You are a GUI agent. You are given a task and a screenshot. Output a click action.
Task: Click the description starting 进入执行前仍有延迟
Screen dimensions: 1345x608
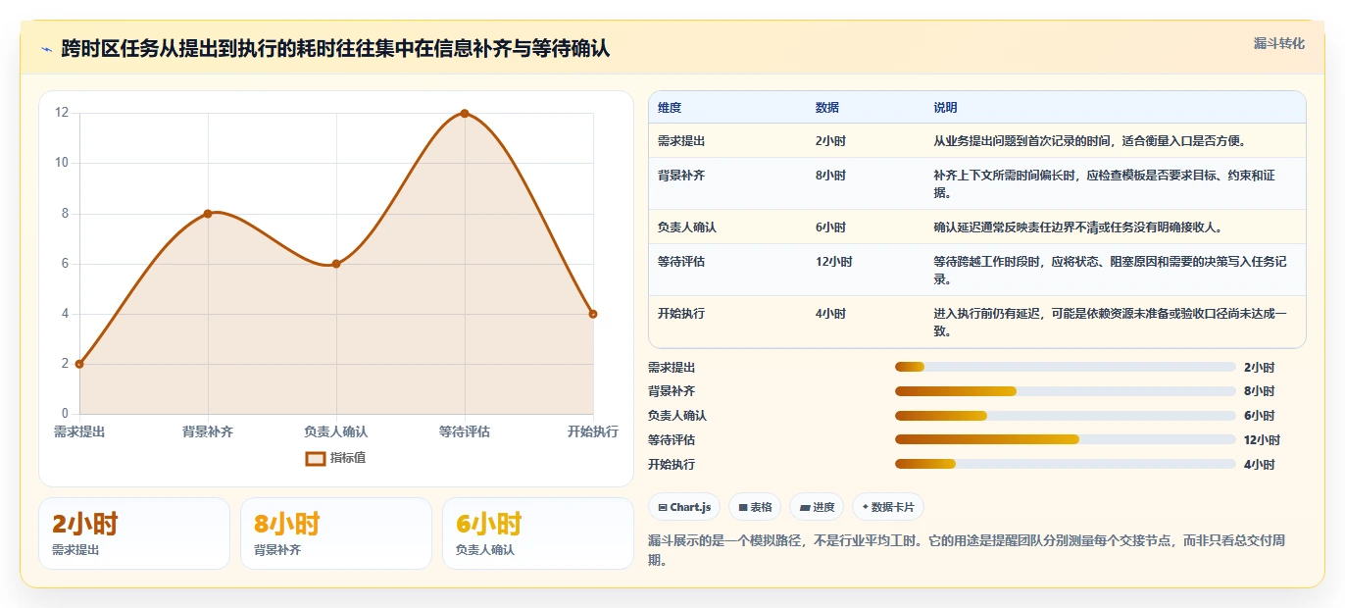[x=1111, y=323]
